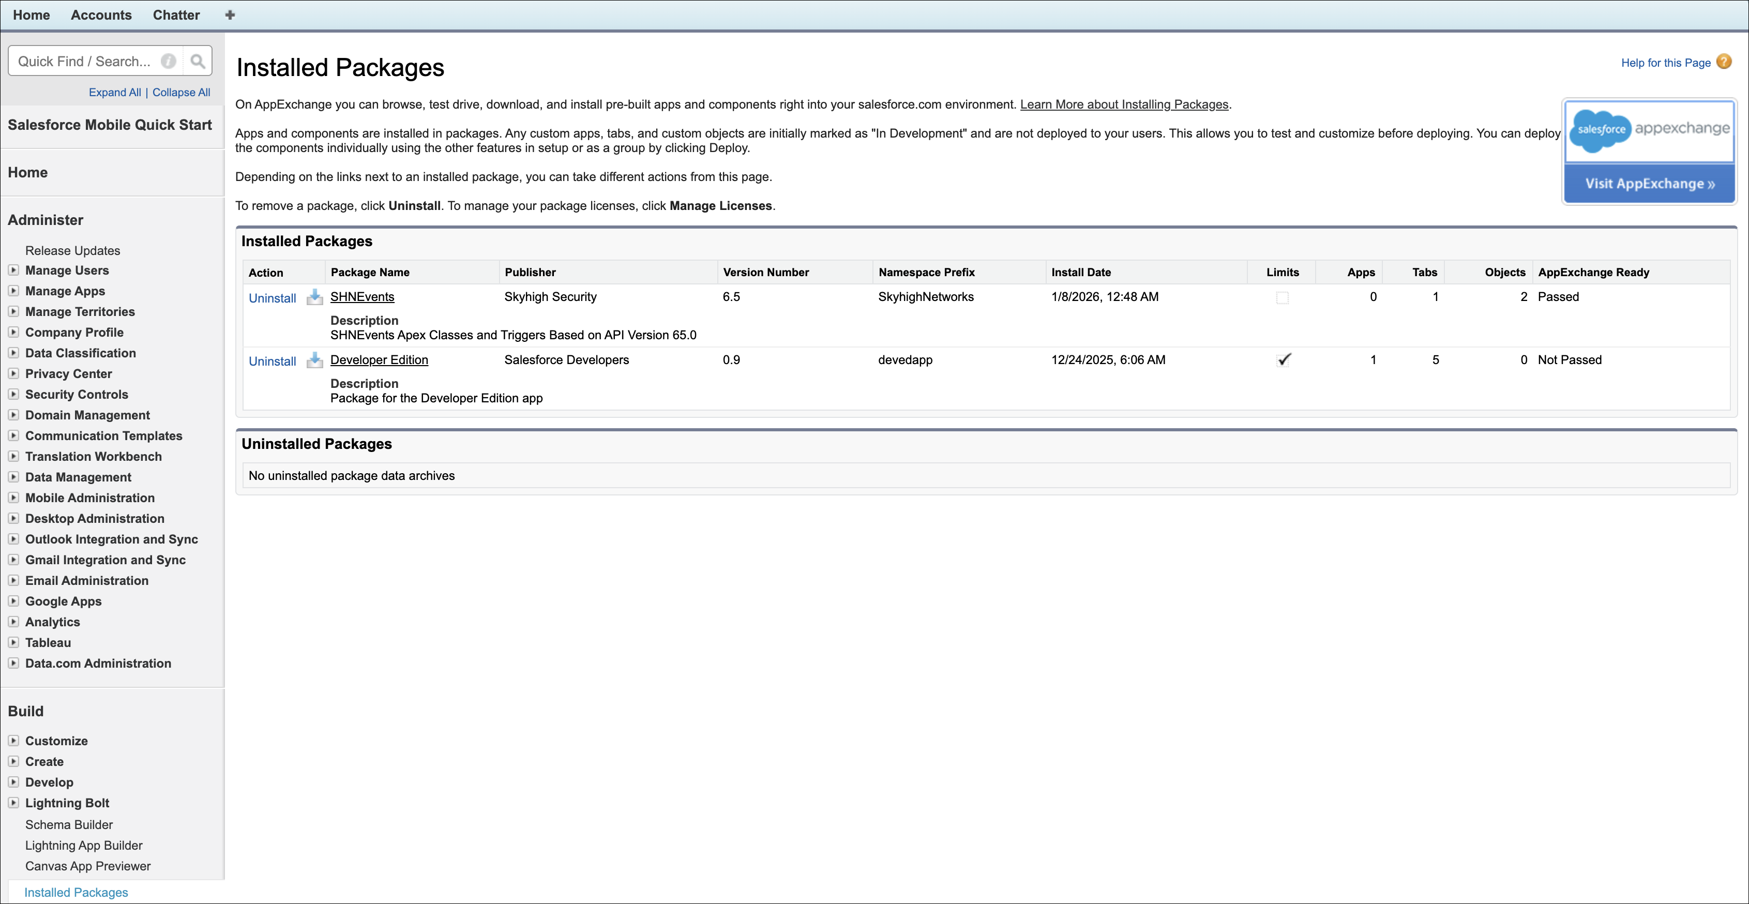Click the Salesforce AppExchange logo
This screenshot has width=1749, height=904.
coord(1650,130)
